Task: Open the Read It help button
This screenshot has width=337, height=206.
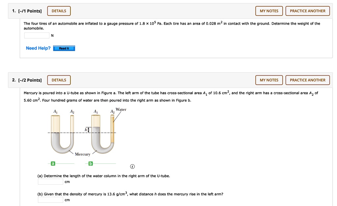Action: (x=64, y=48)
